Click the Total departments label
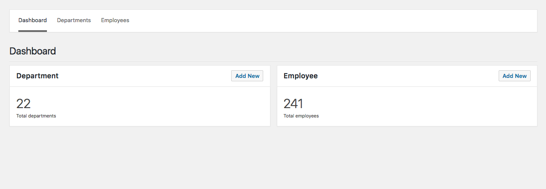This screenshot has width=546, height=189. [x=36, y=116]
